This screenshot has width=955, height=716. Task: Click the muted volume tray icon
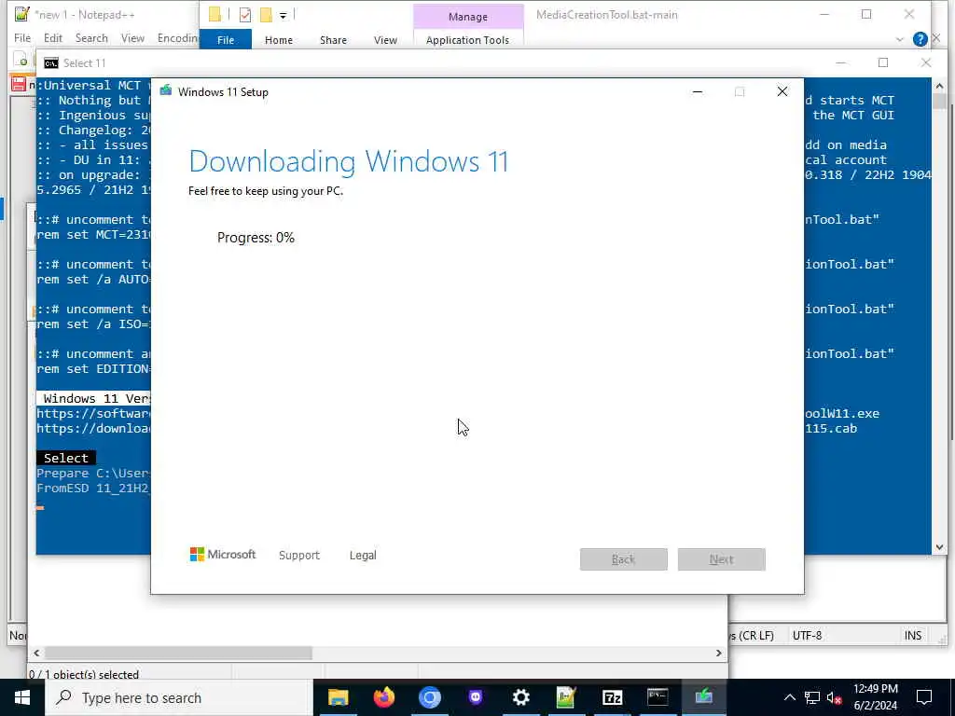click(834, 697)
